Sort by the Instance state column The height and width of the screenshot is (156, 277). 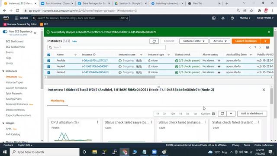(141, 55)
